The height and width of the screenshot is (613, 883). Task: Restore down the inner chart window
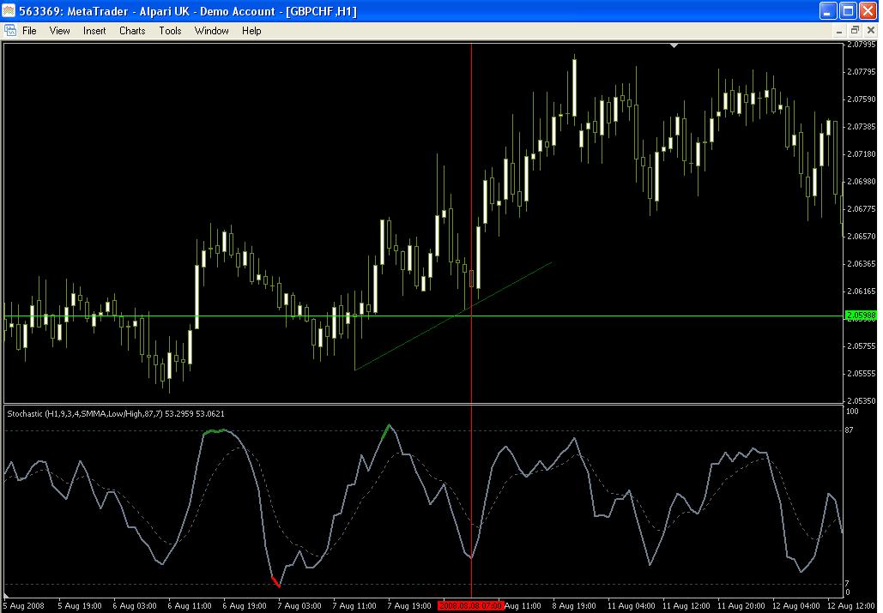coord(856,30)
